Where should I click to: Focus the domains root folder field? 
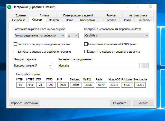(x=99, y=66)
